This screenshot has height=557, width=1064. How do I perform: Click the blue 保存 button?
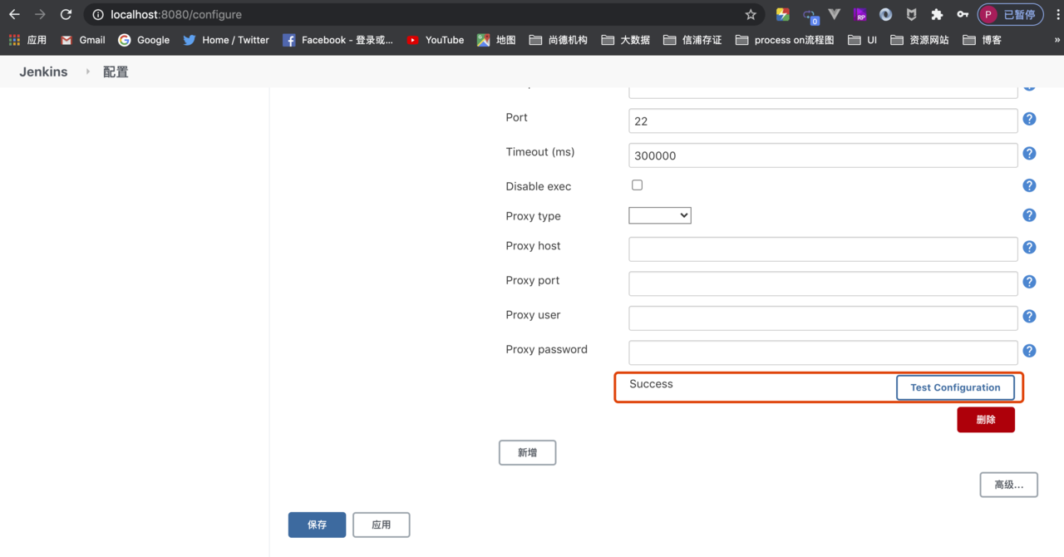(x=317, y=525)
